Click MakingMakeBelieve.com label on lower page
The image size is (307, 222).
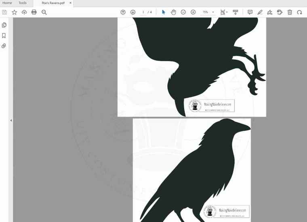[232, 210]
